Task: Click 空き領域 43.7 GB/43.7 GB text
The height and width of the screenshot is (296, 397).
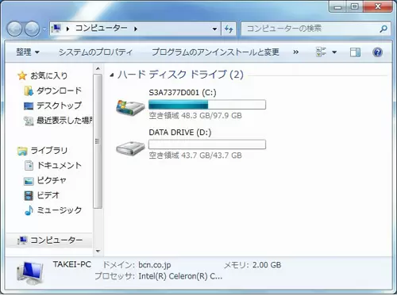Action: [195, 156]
